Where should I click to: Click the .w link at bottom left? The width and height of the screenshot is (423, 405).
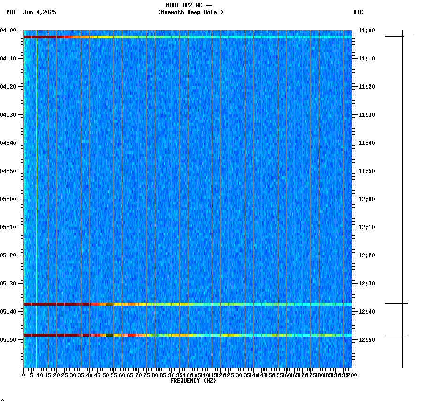pos(4,401)
